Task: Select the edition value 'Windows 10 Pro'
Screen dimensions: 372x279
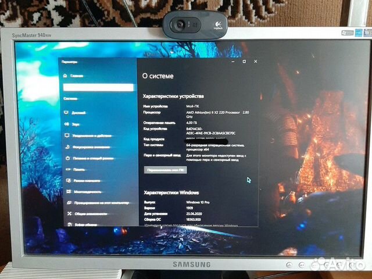Action: click(x=198, y=202)
